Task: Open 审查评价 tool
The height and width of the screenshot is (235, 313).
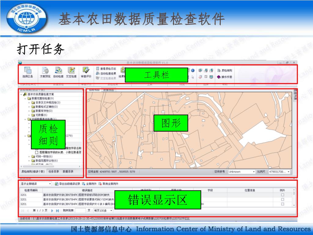Action: pos(86,72)
